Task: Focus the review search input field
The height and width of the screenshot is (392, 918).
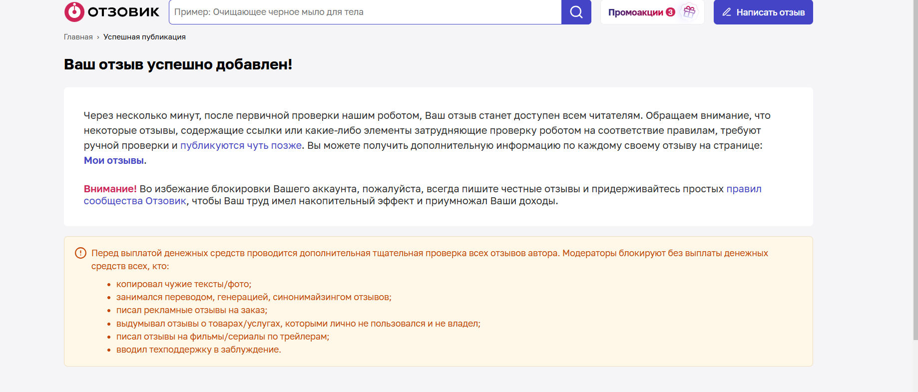Action: [x=365, y=12]
